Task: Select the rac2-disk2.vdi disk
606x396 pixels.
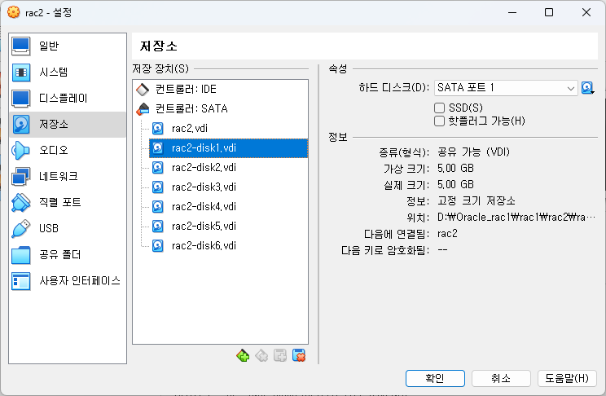Action: pyautogui.click(x=228, y=168)
